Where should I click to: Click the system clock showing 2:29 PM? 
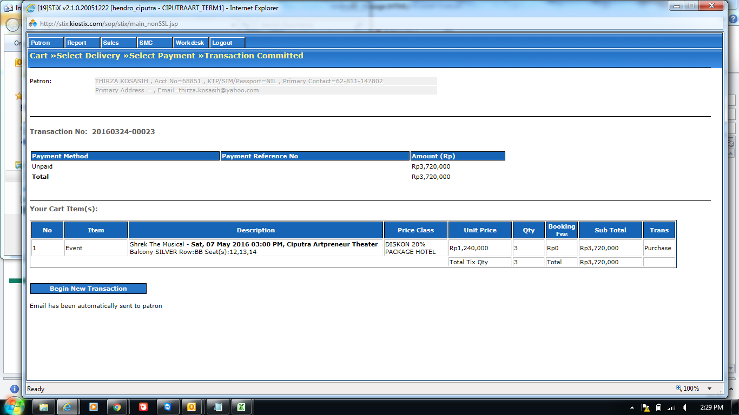tap(711, 407)
